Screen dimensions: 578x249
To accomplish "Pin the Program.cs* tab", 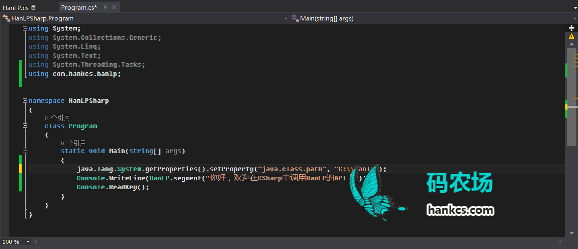I will click(105, 7).
